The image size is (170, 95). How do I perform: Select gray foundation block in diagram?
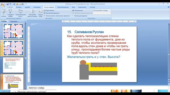pos(84,72)
